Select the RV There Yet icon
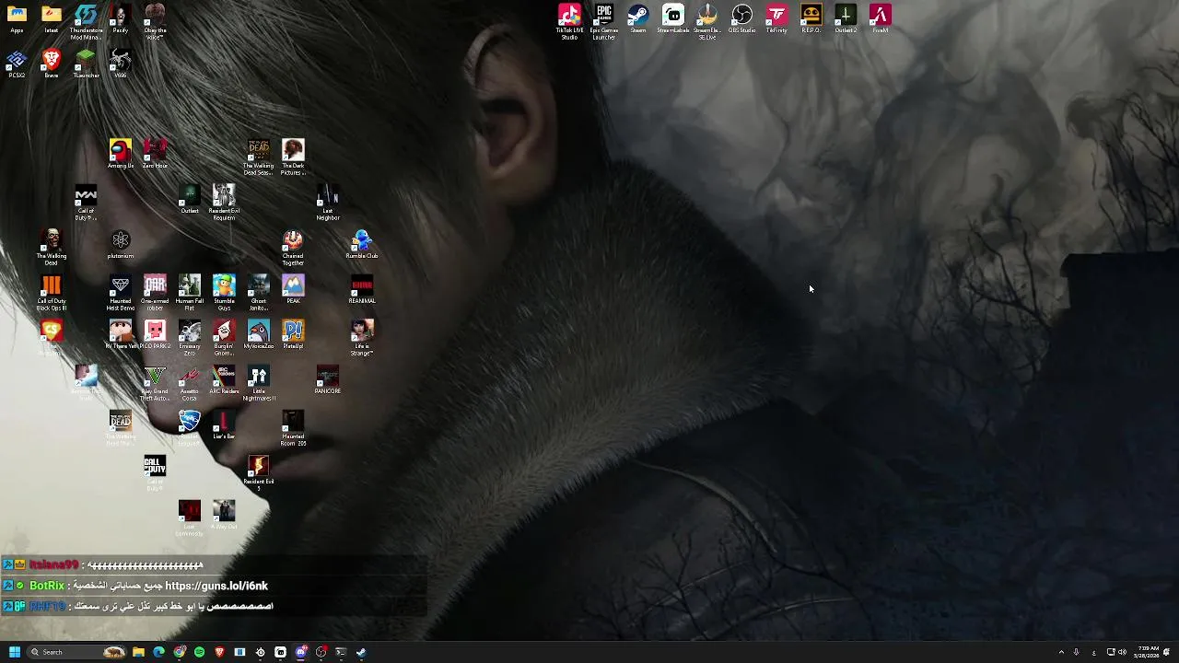Screen dimensions: 1179x663 click(120, 334)
